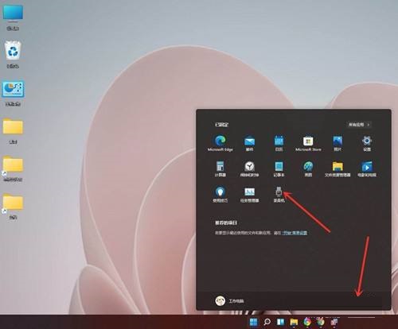The height and width of the screenshot is (329, 398).
Task: Select the Control Panel desktop icon
Action: pyautogui.click(x=13, y=94)
